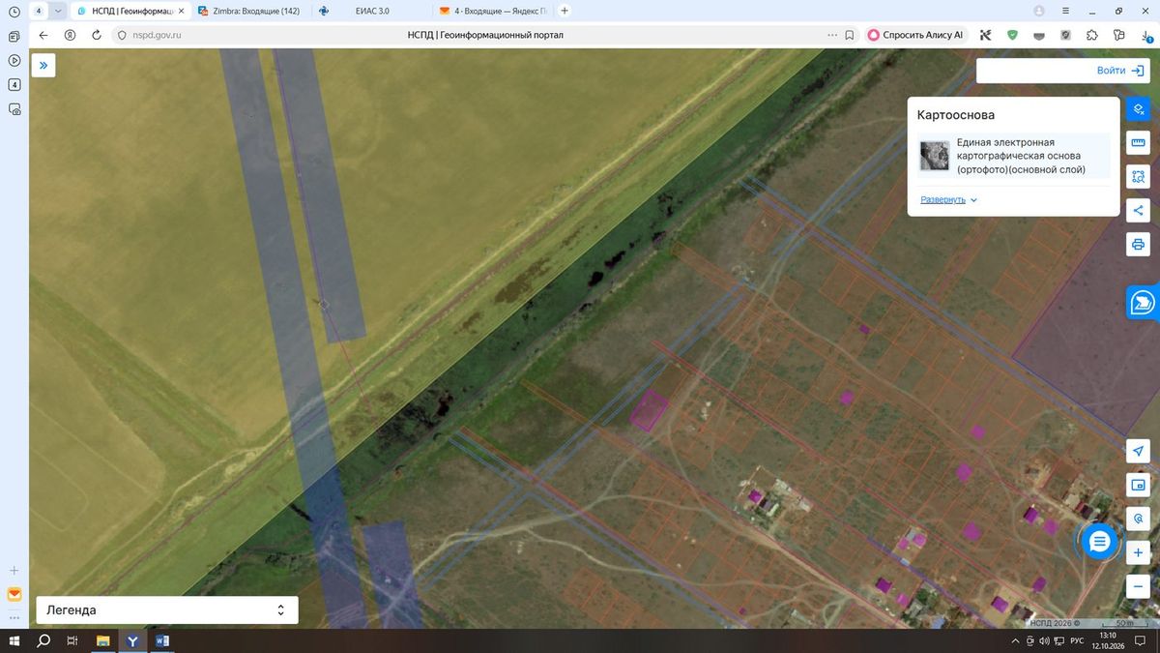Open the browser downloads icon
Viewport: 1160px width, 653px height.
1145,35
